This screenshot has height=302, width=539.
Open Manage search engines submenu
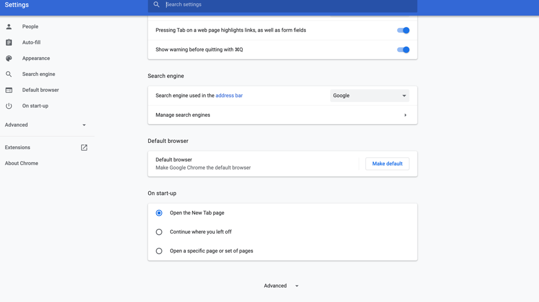point(282,115)
